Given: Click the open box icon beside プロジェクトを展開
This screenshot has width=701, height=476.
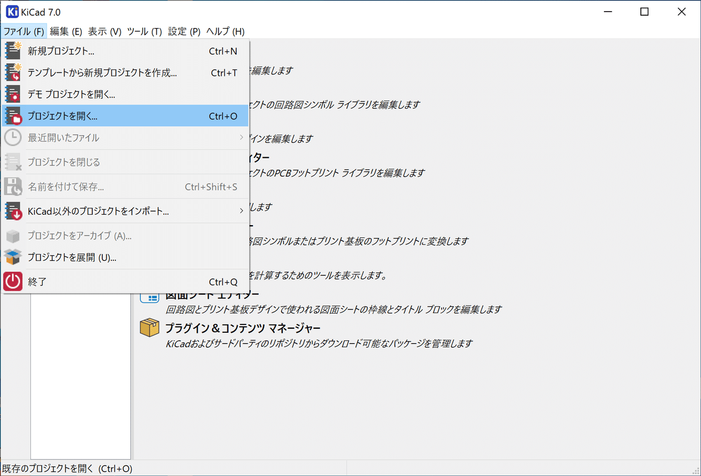Looking at the screenshot, I should click(13, 257).
